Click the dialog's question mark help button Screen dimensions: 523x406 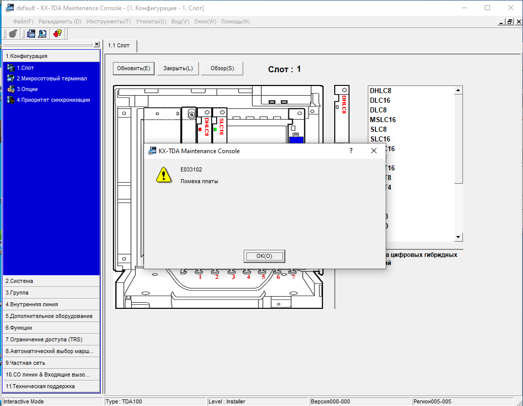click(x=351, y=151)
